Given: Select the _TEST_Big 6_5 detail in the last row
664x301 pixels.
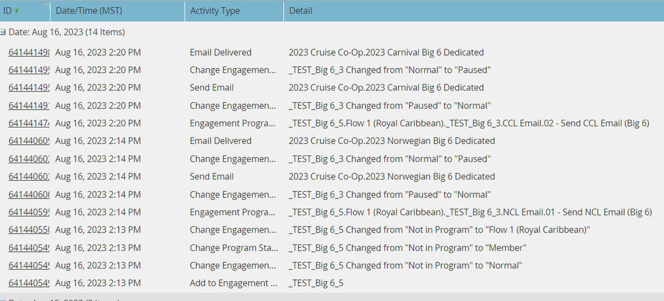Looking at the screenshot, I should pyautogui.click(x=316, y=283).
